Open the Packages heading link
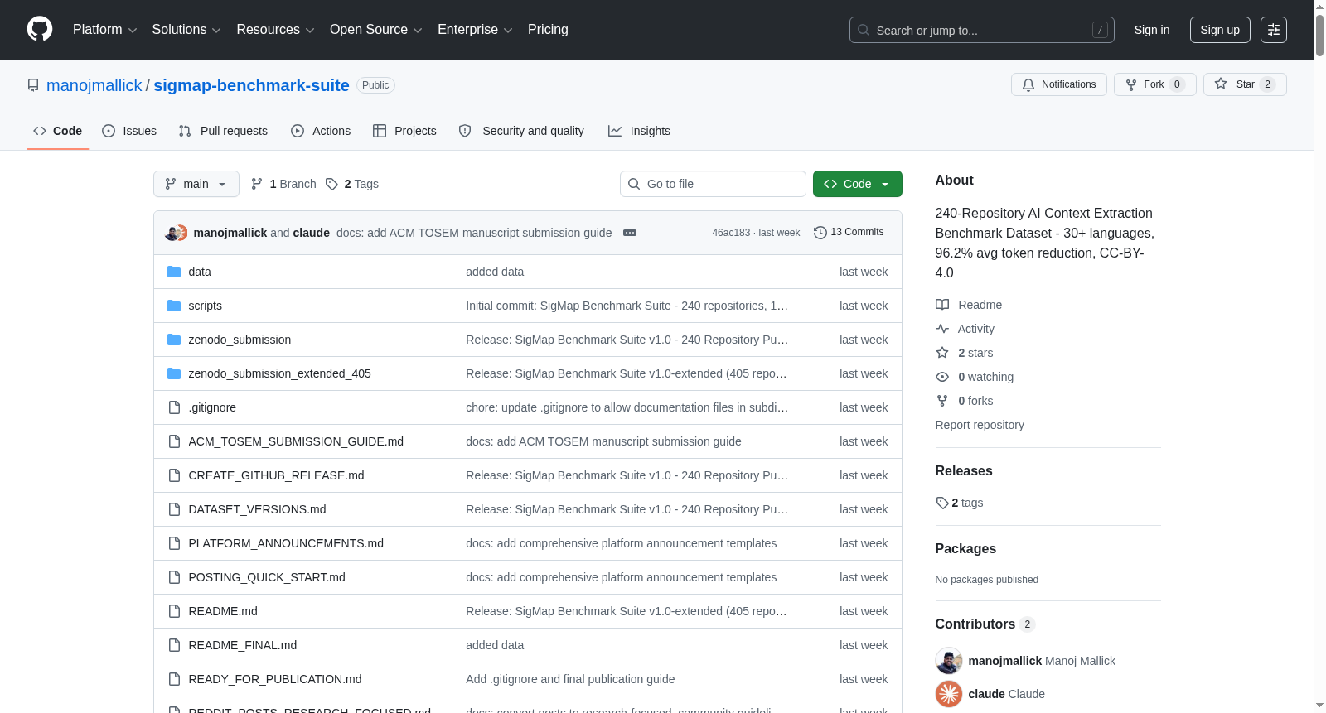This screenshot has height=713, width=1326. [965, 548]
